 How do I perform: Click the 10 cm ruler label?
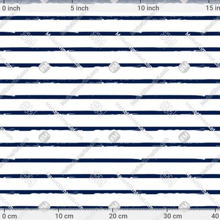(x=64, y=216)
